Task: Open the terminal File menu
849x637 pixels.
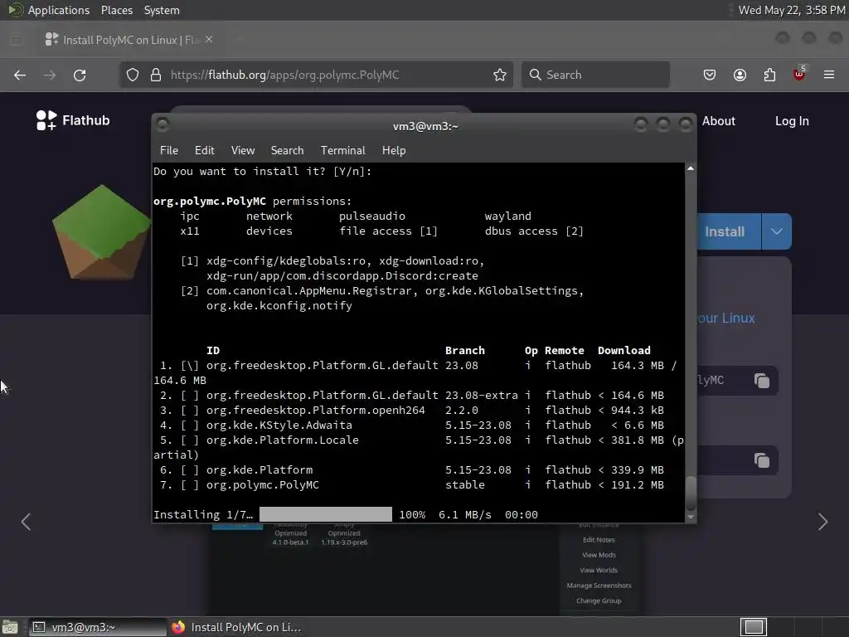Action: 169,151
